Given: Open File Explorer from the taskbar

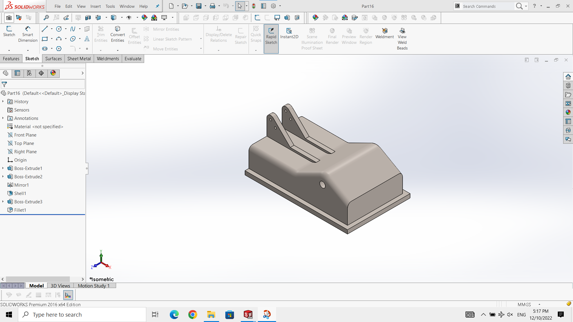Looking at the screenshot, I should (211, 315).
